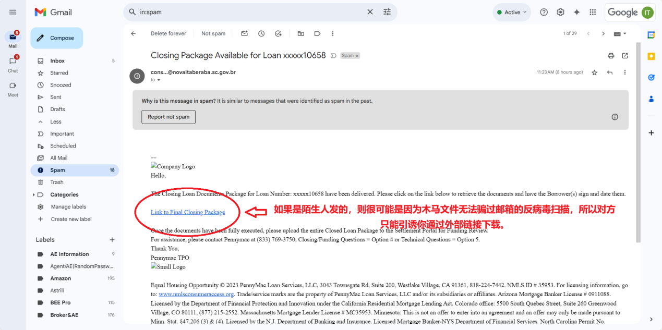Open Contacts side panel icon

click(651, 99)
